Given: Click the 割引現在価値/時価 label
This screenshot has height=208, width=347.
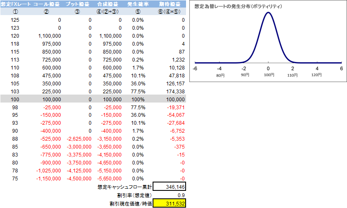Looking at the screenshot, I should coord(127,203).
